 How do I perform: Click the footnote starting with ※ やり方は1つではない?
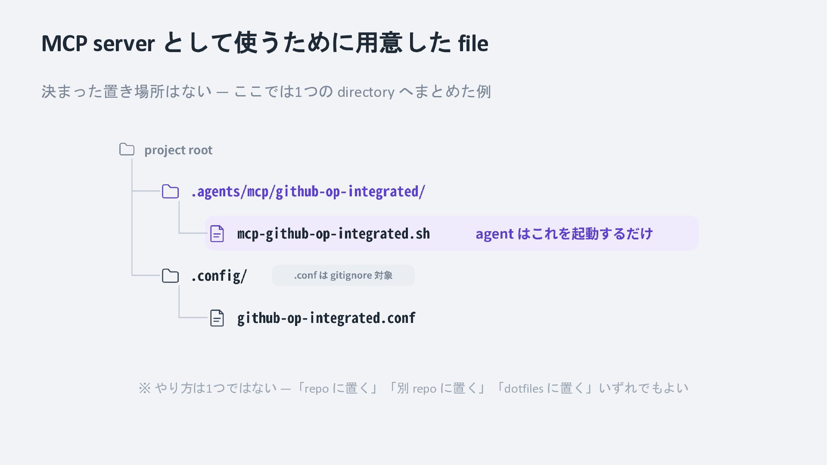coord(413,388)
